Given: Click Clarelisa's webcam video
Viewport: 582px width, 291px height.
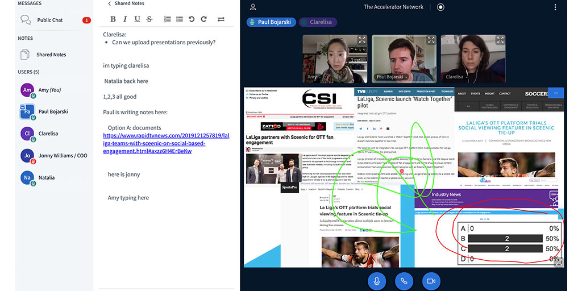Looking at the screenshot, I should (473, 59).
